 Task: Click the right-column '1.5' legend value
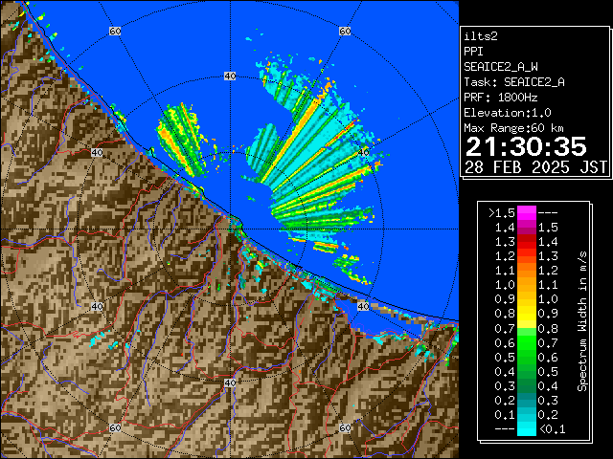[548, 228]
